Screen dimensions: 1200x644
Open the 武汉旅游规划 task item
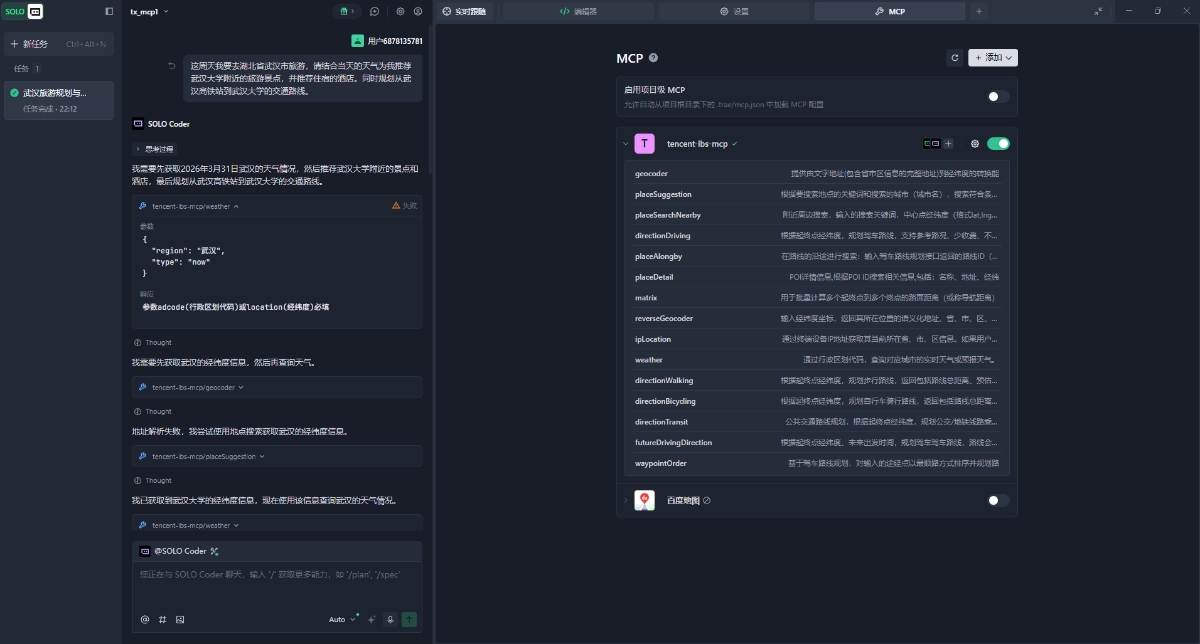pyautogui.click(x=59, y=100)
